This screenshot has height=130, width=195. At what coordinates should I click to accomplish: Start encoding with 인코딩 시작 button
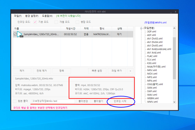click(x=120, y=101)
